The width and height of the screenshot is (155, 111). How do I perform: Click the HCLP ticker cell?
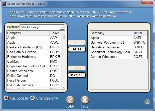coord(55,85)
